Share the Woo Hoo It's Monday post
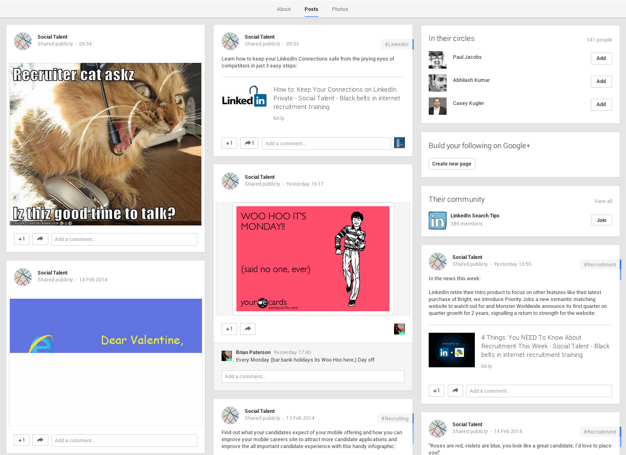The width and height of the screenshot is (626, 455). pos(248,329)
